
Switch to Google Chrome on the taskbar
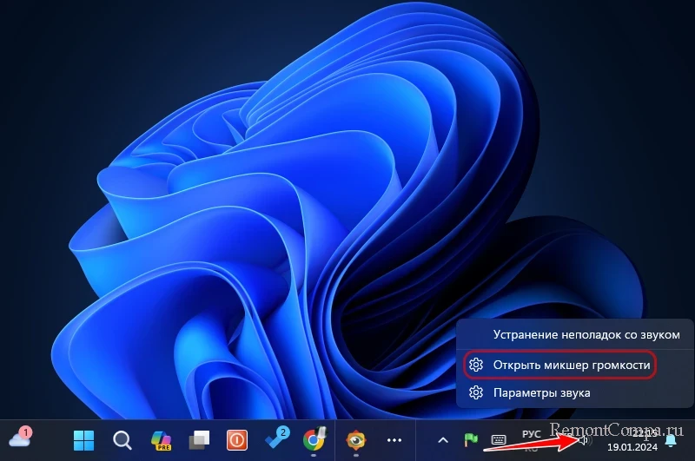pyautogui.click(x=314, y=439)
